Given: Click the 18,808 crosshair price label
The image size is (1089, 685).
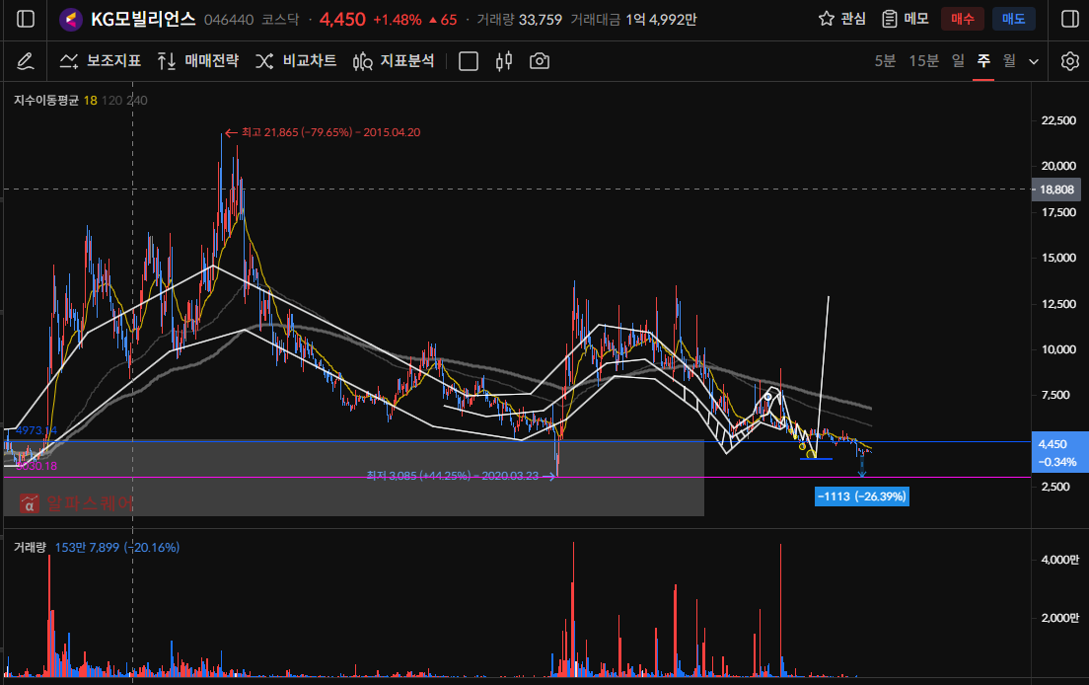Looking at the screenshot, I should click(x=1056, y=189).
